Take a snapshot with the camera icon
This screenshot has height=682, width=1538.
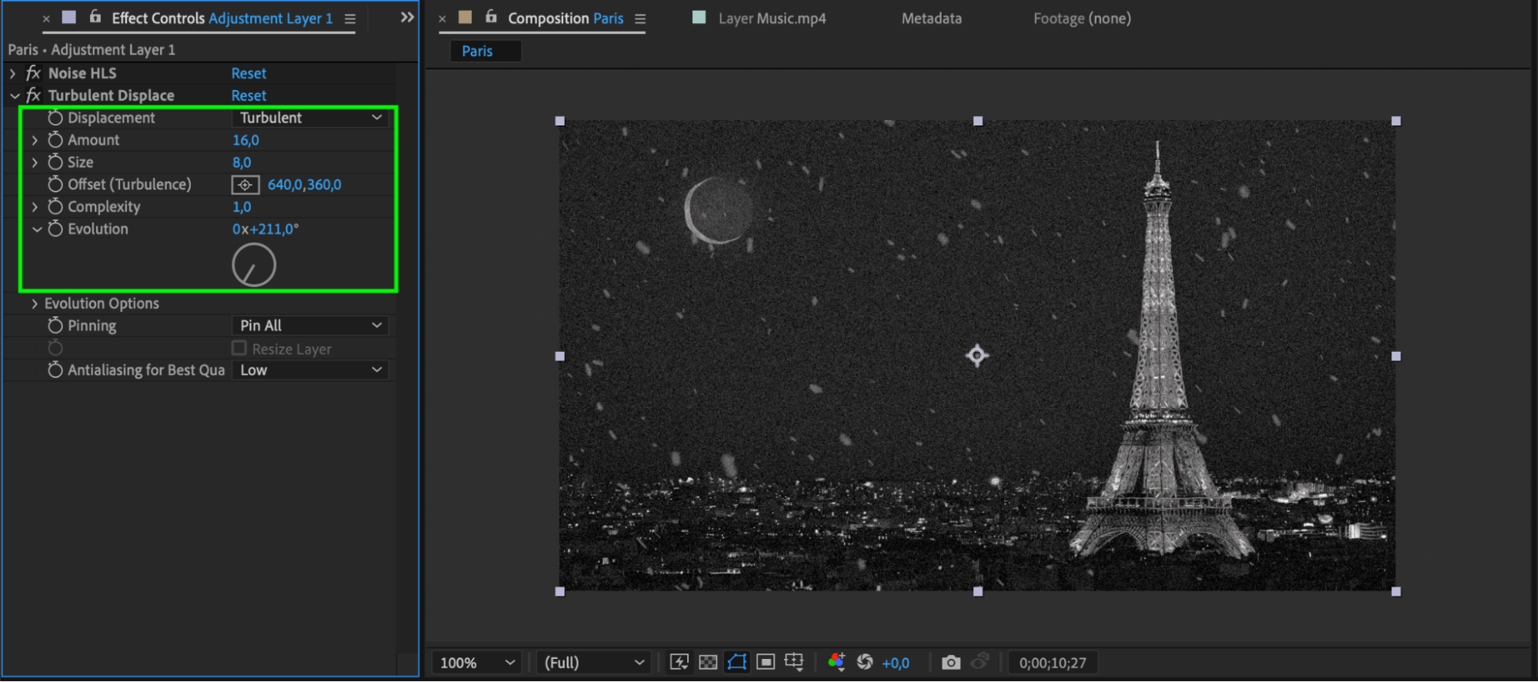click(951, 662)
